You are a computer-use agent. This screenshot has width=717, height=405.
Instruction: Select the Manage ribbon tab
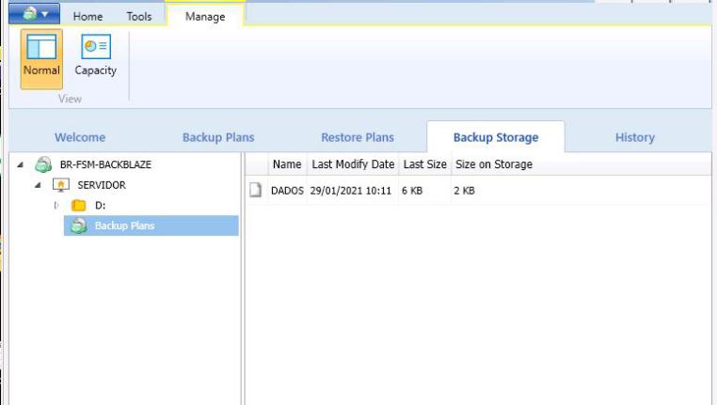pos(204,16)
